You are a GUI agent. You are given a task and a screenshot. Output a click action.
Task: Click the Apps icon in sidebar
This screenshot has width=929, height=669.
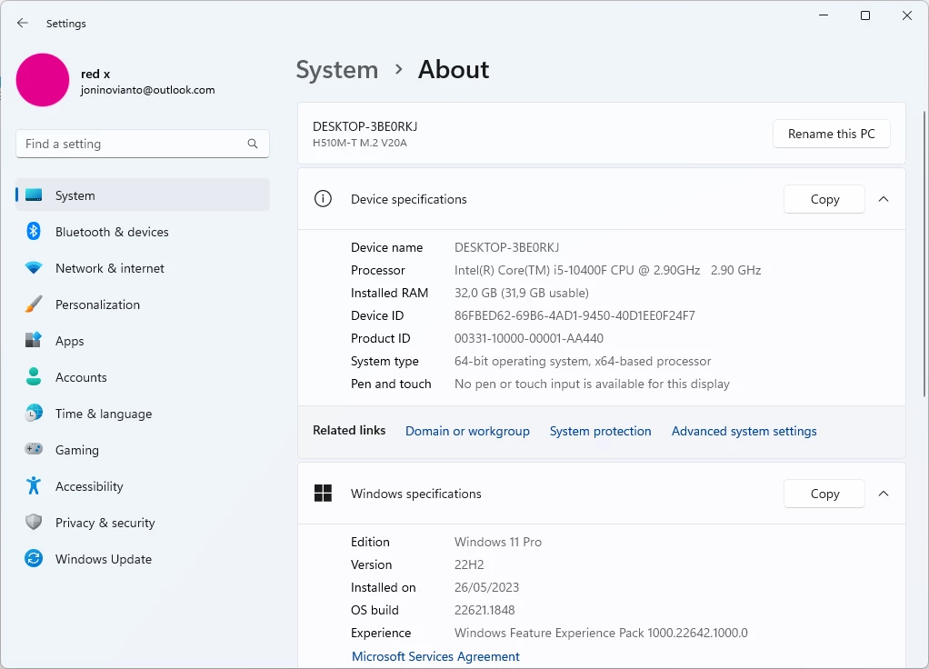(34, 340)
